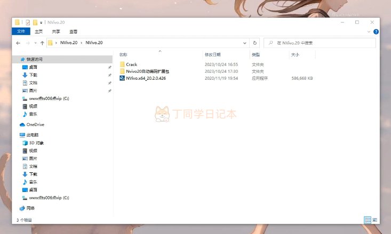
Task: Open 3D 对象 under This PC
Action: coord(36,143)
